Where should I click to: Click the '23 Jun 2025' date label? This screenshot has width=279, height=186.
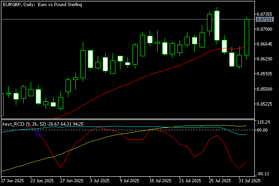point(42,181)
